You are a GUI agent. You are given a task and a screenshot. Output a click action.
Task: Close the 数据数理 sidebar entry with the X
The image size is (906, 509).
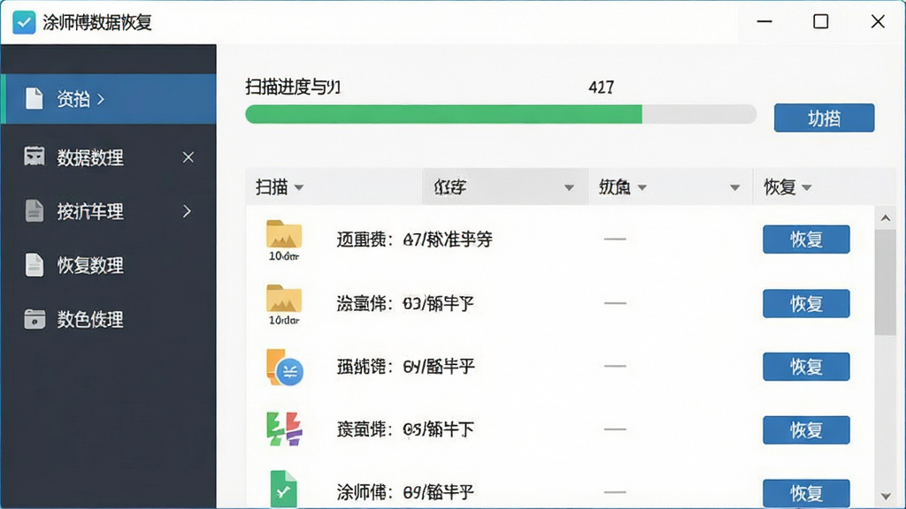click(x=188, y=157)
